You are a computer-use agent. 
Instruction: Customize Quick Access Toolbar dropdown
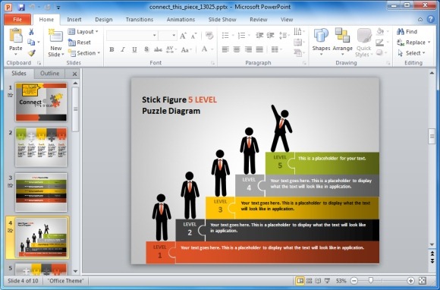[x=58, y=8]
